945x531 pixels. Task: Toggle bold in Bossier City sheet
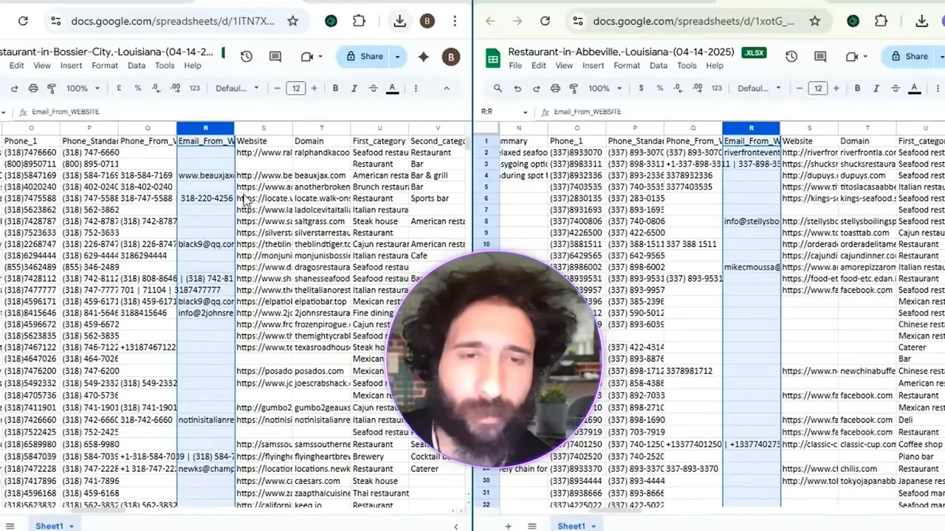tap(335, 88)
